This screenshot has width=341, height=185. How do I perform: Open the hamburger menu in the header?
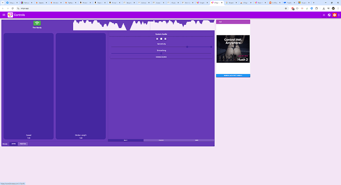pyautogui.click(x=3, y=15)
